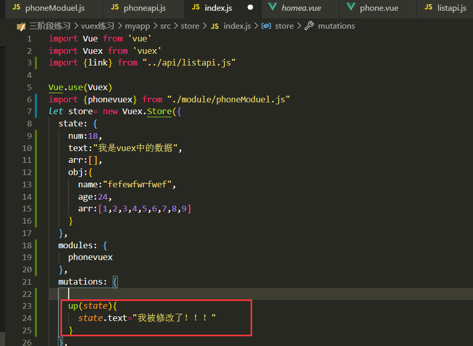Click the unsaved dot on index.js tab
Screen dimensions: 473x346
[x=251, y=7]
